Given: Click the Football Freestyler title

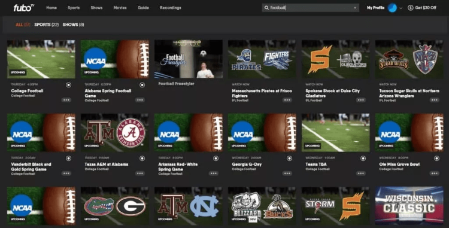Looking at the screenshot, I should 176,84.
